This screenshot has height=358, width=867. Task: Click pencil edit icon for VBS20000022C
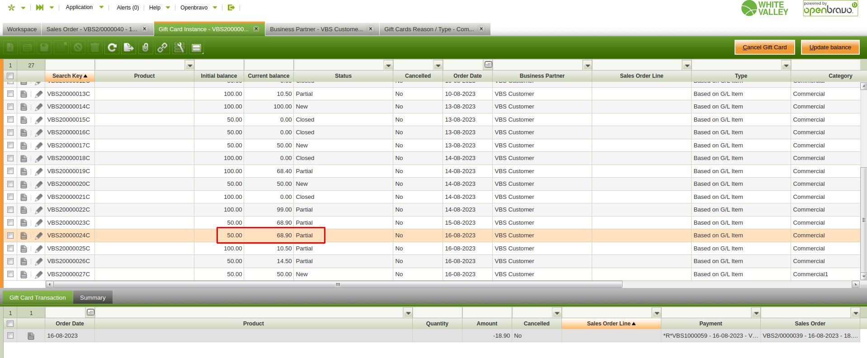pyautogui.click(x=39, y=210)
